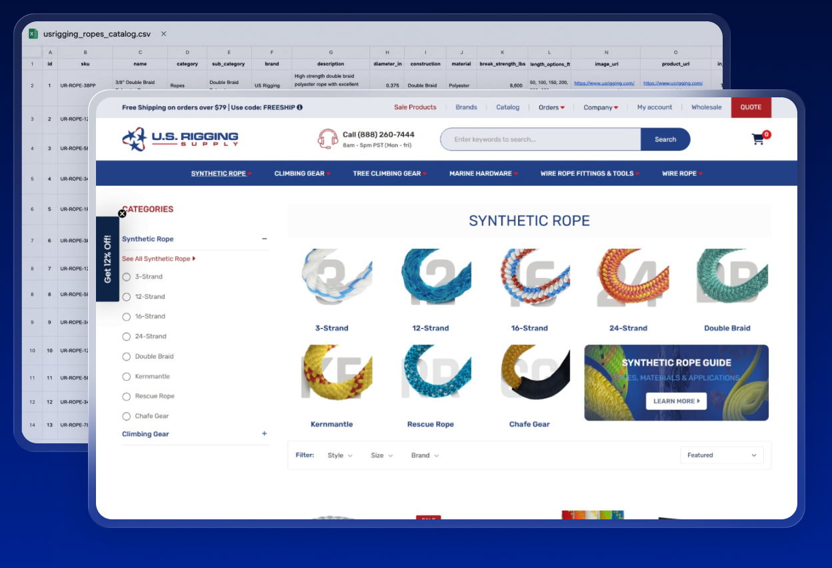
Task: Select column B header in spreadsheet
Action: (x=85, y=52)
